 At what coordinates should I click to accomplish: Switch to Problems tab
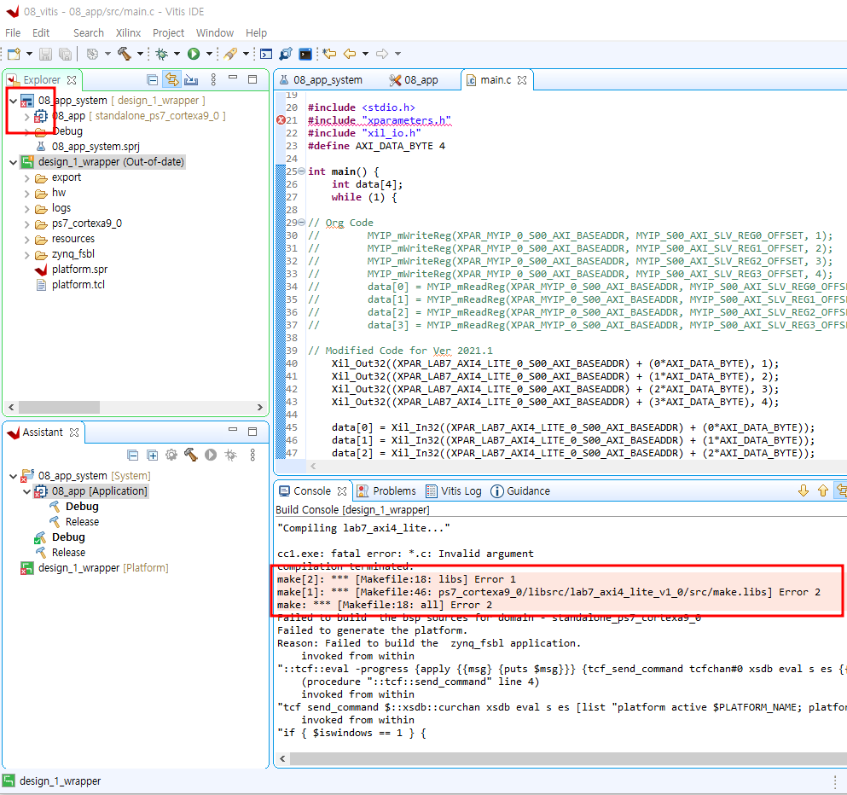pos(386,491)
